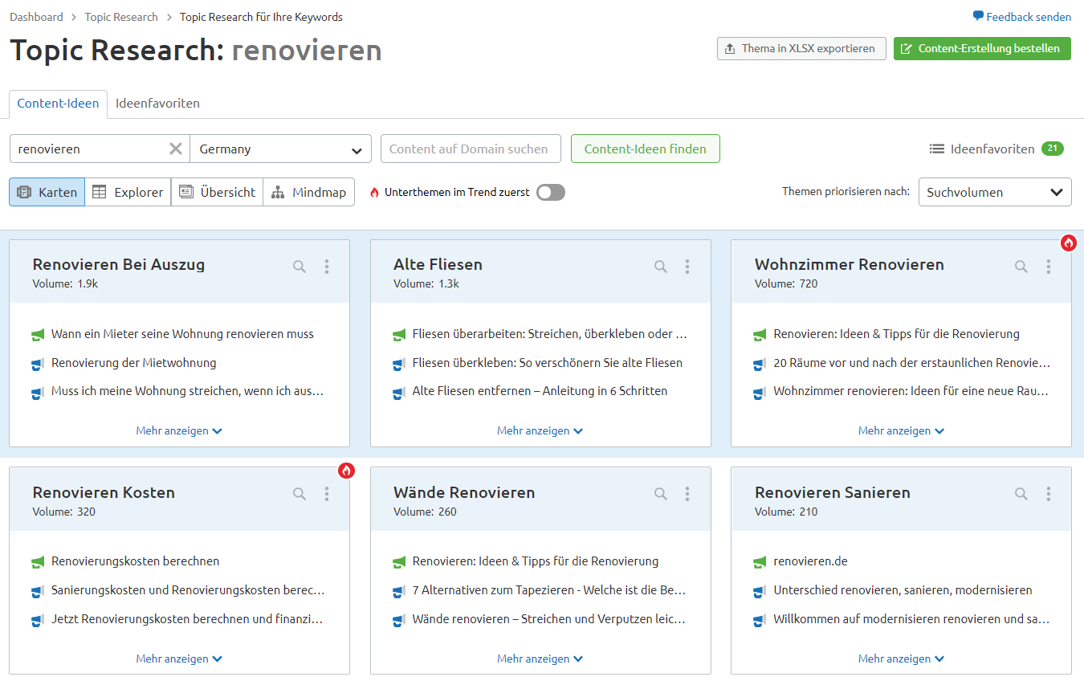This screenshot has height=681, width=1084.
Task: Click blue megaphone beside '7 Alternativen zum Tapezieren'
Action: 399,591
